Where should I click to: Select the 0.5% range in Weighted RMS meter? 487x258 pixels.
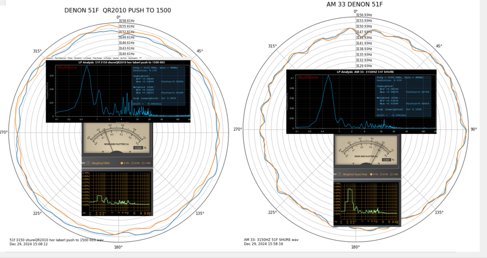135,163
